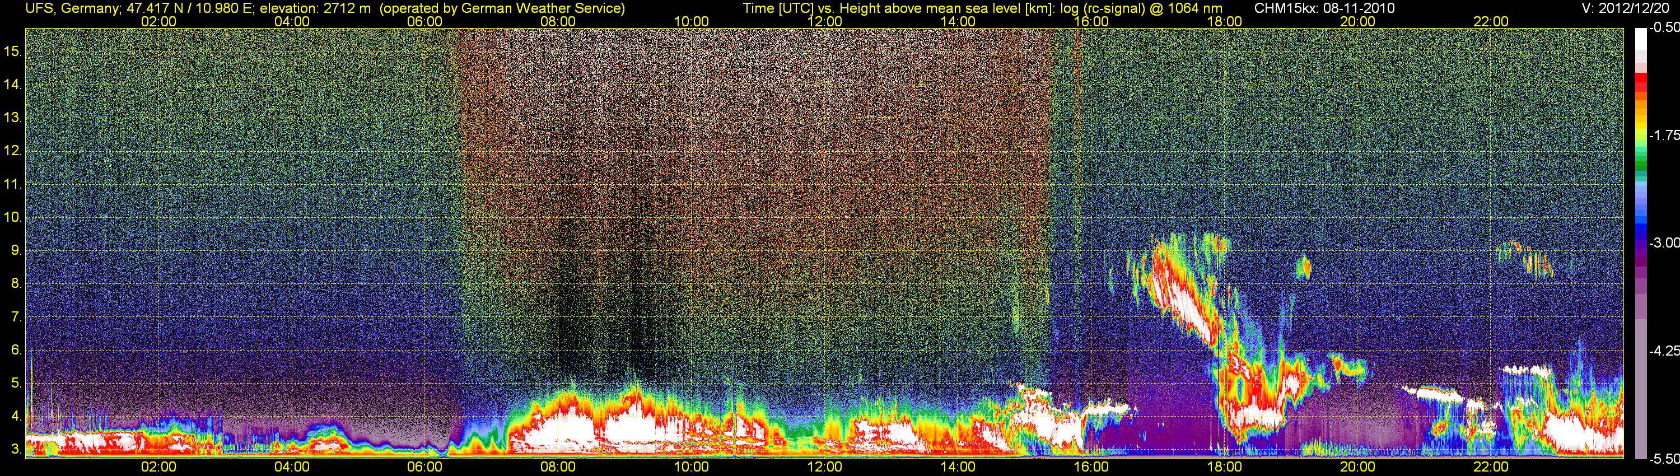Click "(operated by German Weather Service)" text
Image resolution: width=1680 pixels, height=476 pixels.
(x=502, y=8)
